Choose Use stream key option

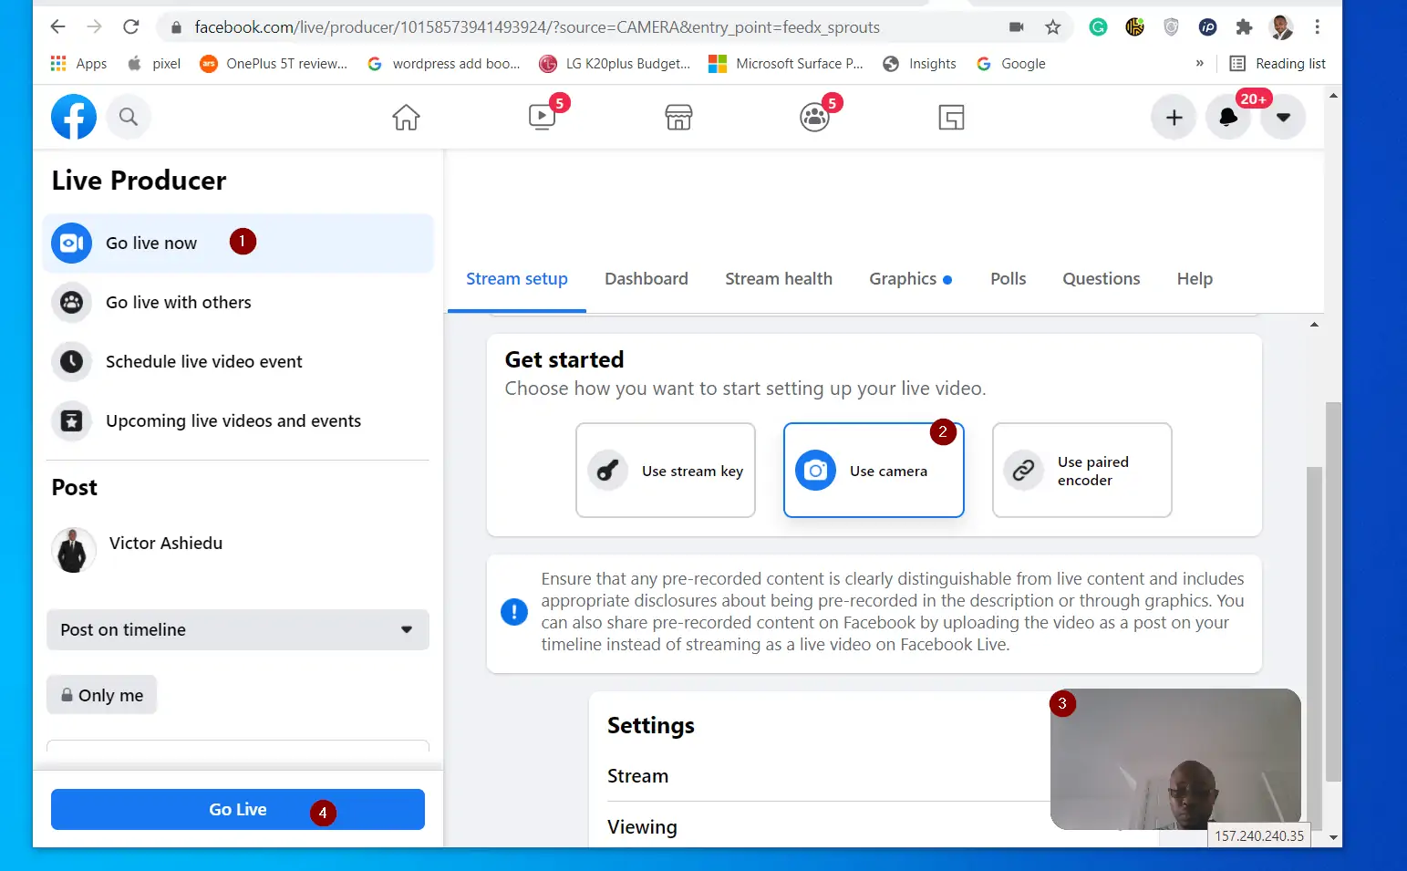(666, 471)
